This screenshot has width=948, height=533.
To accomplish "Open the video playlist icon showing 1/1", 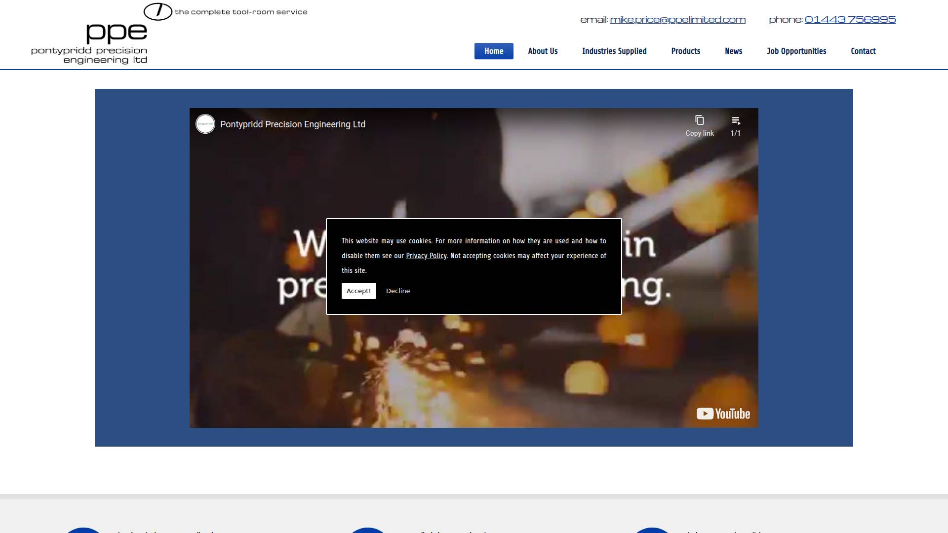I will click(736, 121).
